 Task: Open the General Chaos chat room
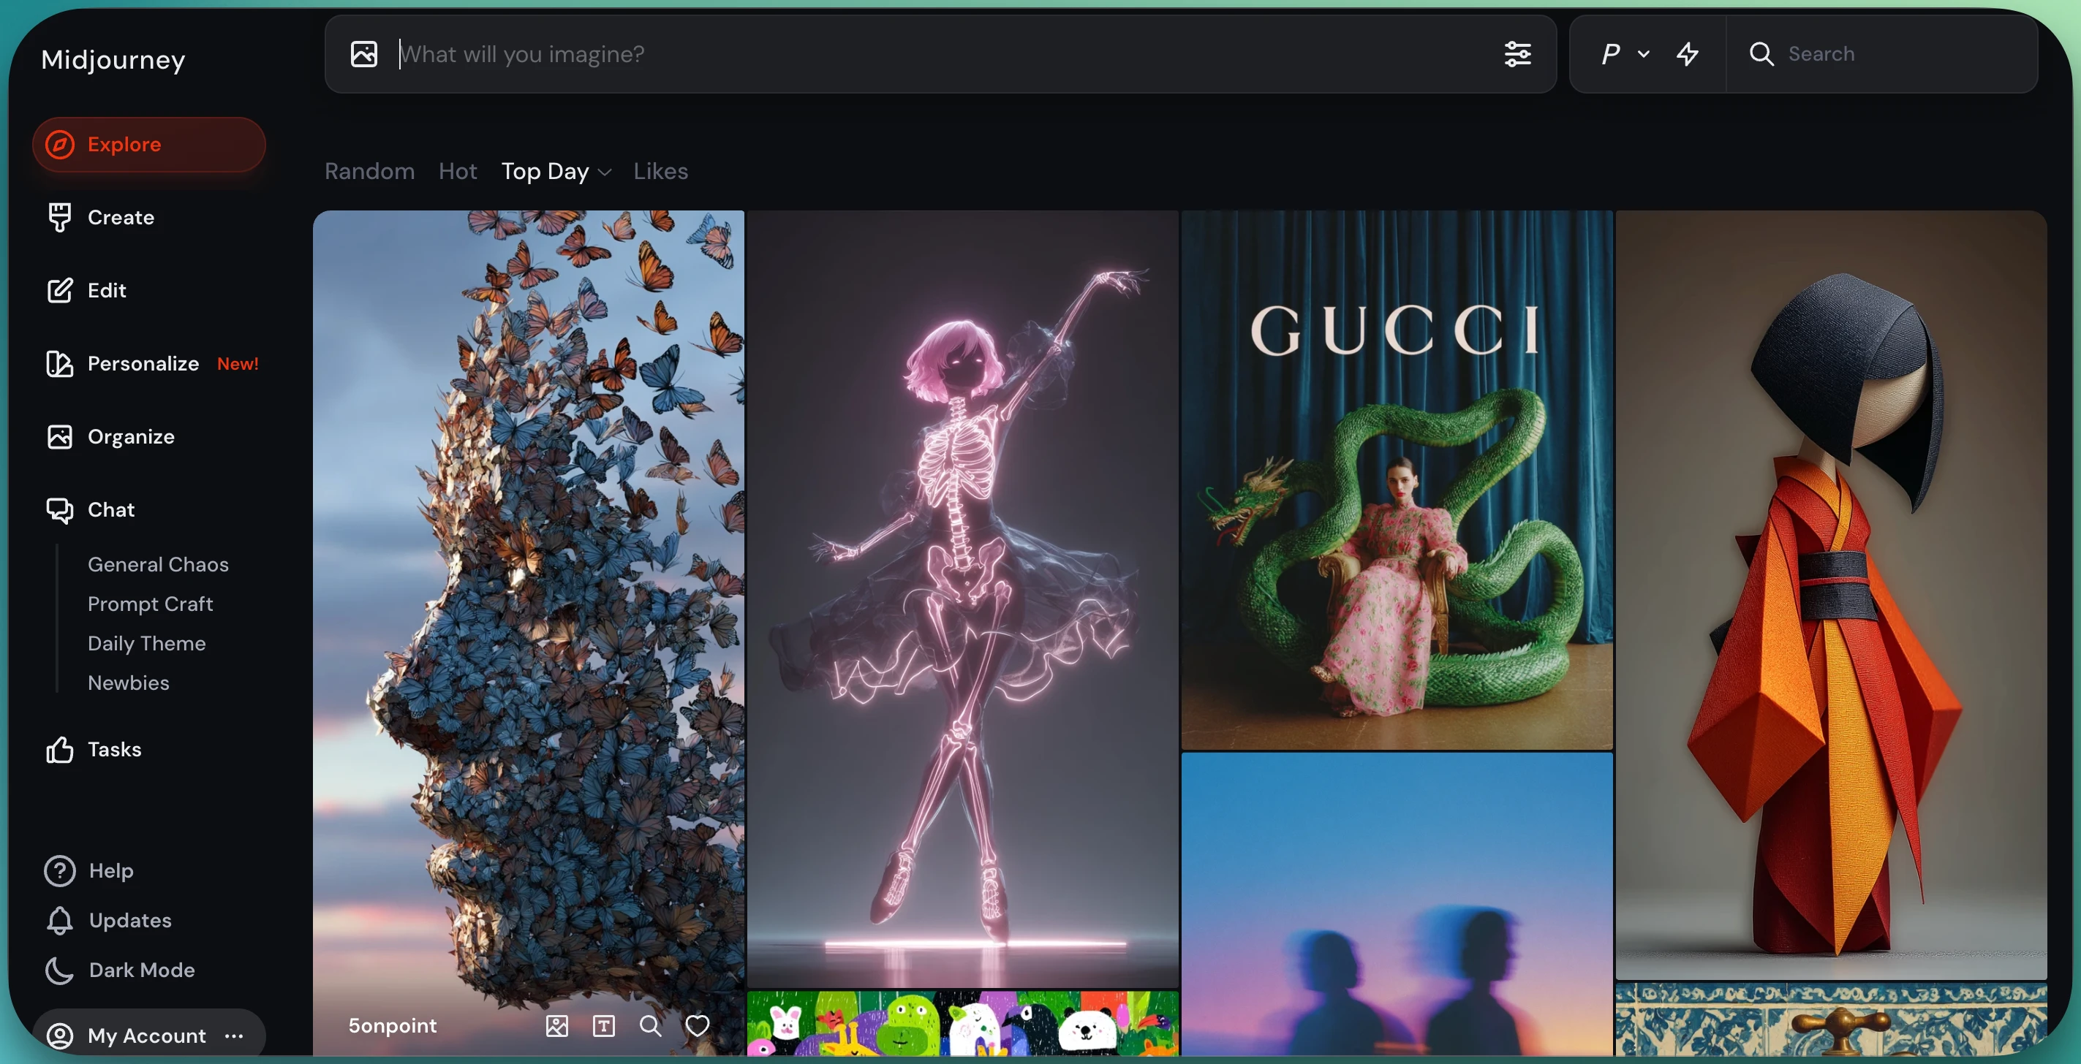point(159,564)
